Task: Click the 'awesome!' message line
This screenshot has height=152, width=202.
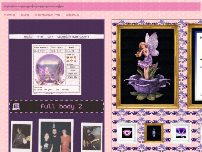Action: pyautogui.click(x=39, y=87)
